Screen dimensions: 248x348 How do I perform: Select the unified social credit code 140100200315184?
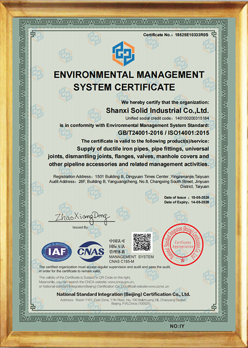(191, 118)
